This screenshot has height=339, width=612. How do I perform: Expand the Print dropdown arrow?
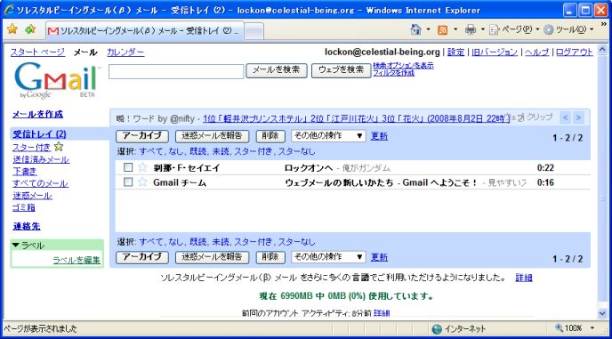click(482, 29)
